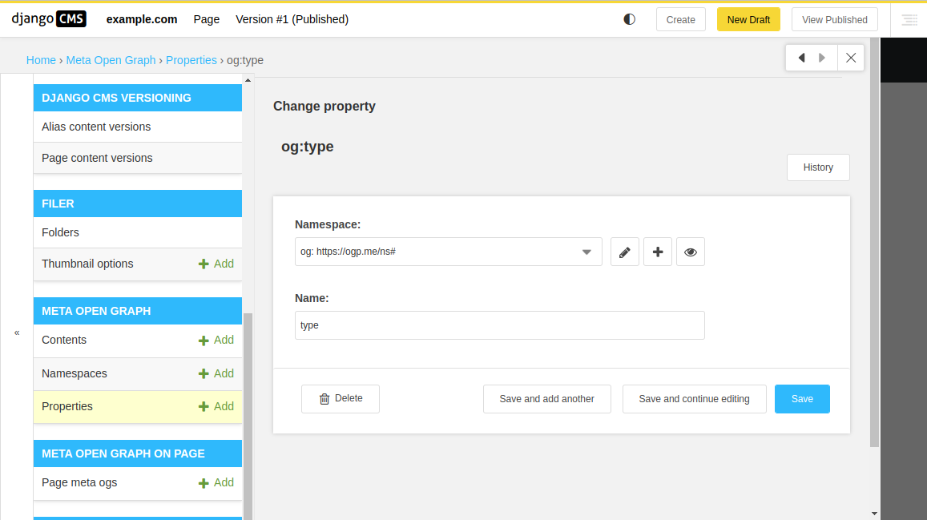Image resolution: width=927 pixels, height=520 pixels.
Task: View the selected namespace with the eye icon
Action: (x=691, y=252)
